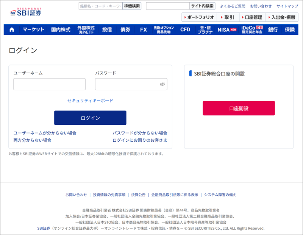The height and width of the screenshot is (235, 303).
Task: Click the パスワード field label
Action: pyautogui.click(x=106, y=73)
